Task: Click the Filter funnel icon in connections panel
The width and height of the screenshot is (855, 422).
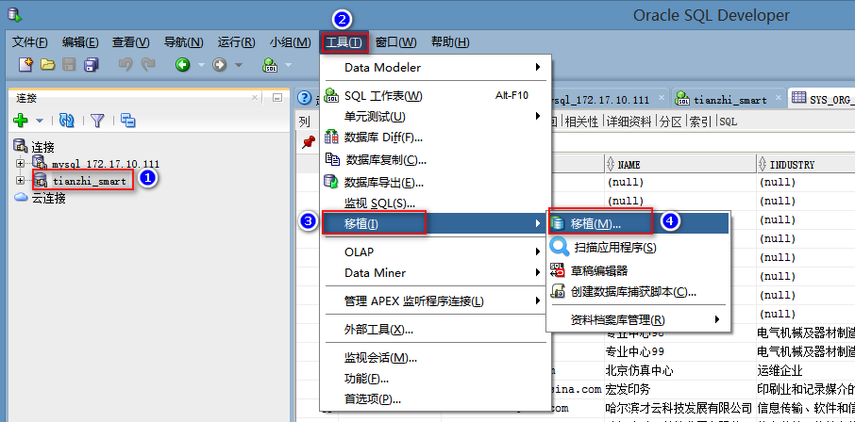Action: (x=97, y=121)
